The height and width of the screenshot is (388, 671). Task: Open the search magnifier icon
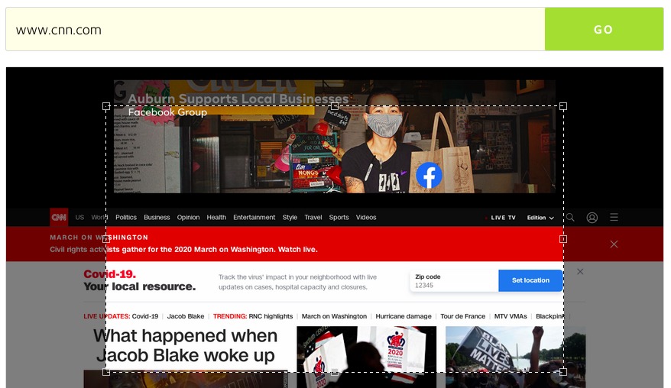[x=570, y=218]
